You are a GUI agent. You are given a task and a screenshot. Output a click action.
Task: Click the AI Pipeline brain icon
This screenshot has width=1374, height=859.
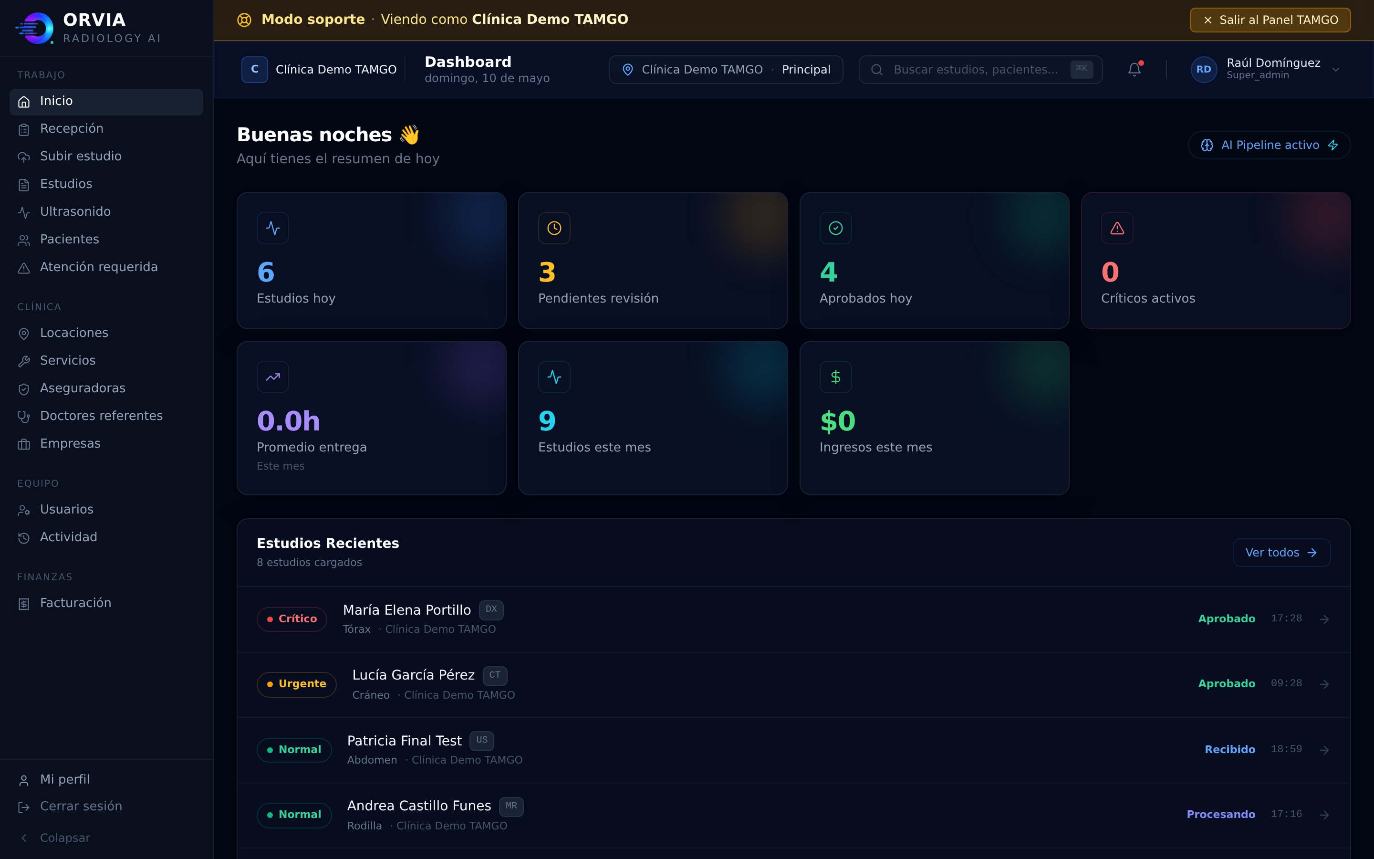point(1207,146)
